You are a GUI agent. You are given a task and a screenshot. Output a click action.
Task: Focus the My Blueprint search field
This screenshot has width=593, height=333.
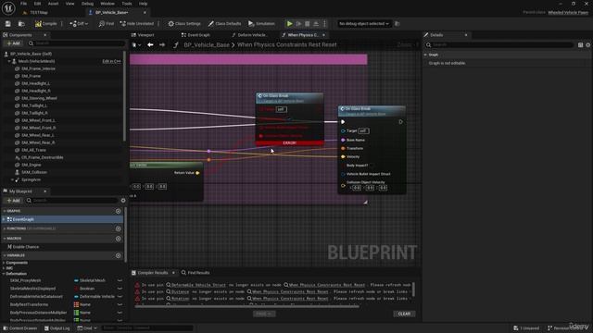pos(72,201)
